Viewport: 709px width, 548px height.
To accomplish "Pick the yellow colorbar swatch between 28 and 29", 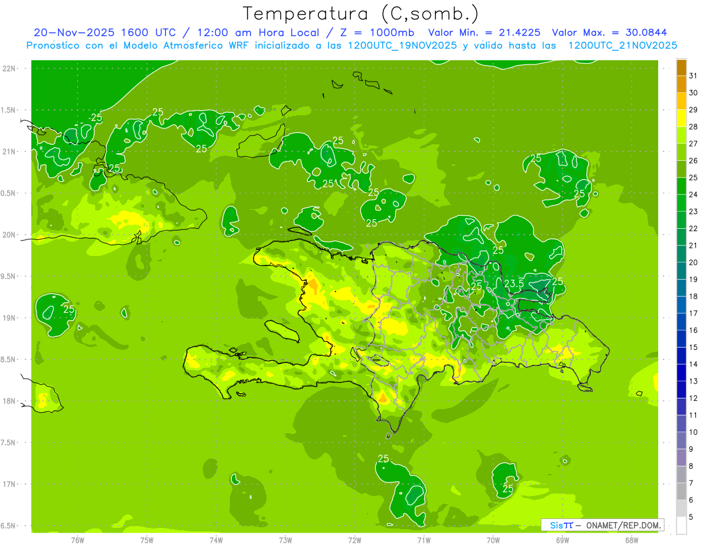I will tap(681, 118).
